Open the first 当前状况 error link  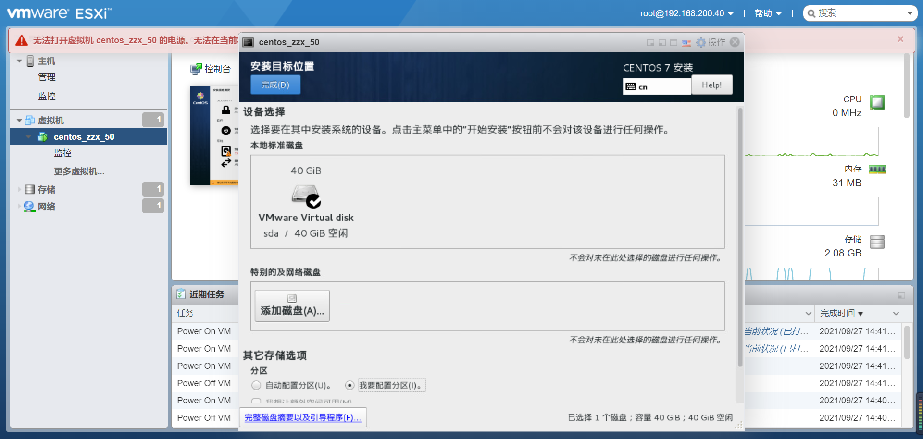[x=776, y=331]
